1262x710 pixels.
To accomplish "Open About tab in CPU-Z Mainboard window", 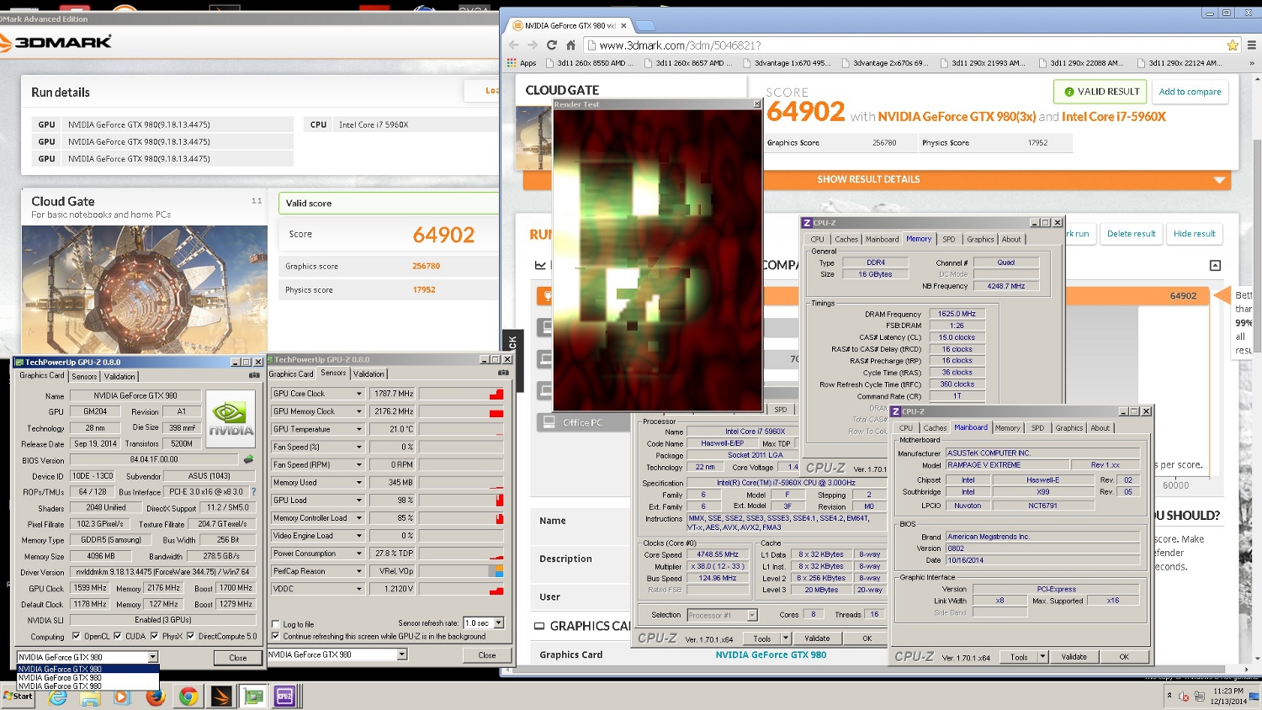I will pos(1100,428).
